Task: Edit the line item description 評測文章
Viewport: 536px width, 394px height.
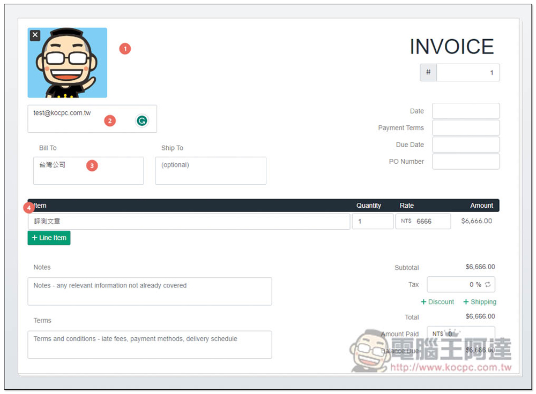Action: (189, 221)
